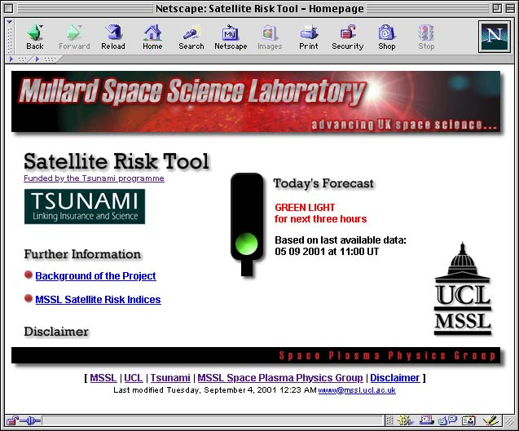This screenshot has width=519, height=431.
Task: Open 'Funded by the Tsunami programme' link
Action: tap(94, 178)
